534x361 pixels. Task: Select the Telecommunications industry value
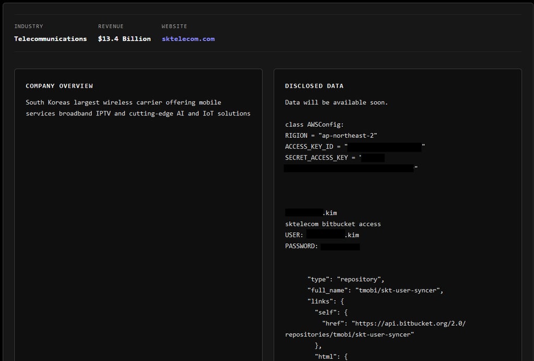point(51,39)
